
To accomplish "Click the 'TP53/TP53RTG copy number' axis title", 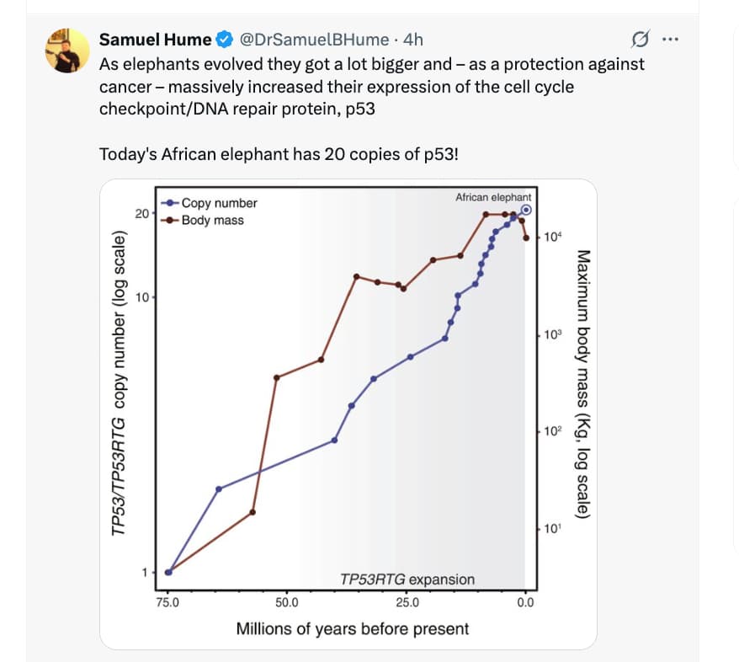I will click(x=119, y=382).
